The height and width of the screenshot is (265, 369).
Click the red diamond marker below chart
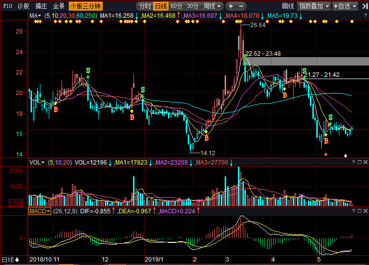(x=326, y=155)
